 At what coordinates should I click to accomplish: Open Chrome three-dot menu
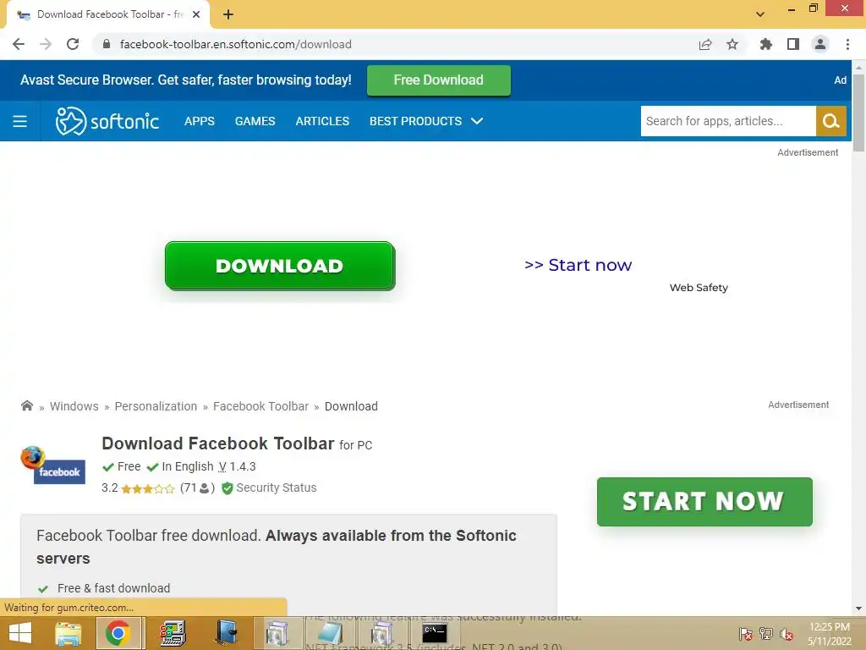(847, 44)
